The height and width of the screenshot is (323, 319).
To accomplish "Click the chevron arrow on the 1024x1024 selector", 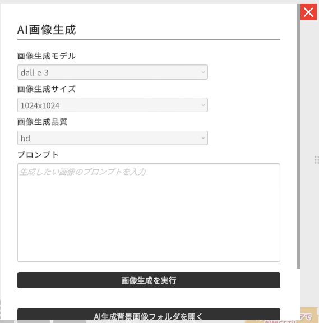I will point(203,105).
